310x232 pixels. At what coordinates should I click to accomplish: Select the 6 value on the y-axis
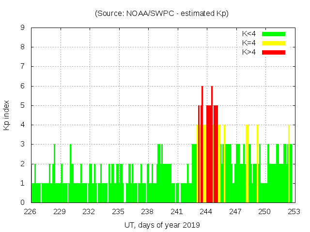click(x=23, y=86)
